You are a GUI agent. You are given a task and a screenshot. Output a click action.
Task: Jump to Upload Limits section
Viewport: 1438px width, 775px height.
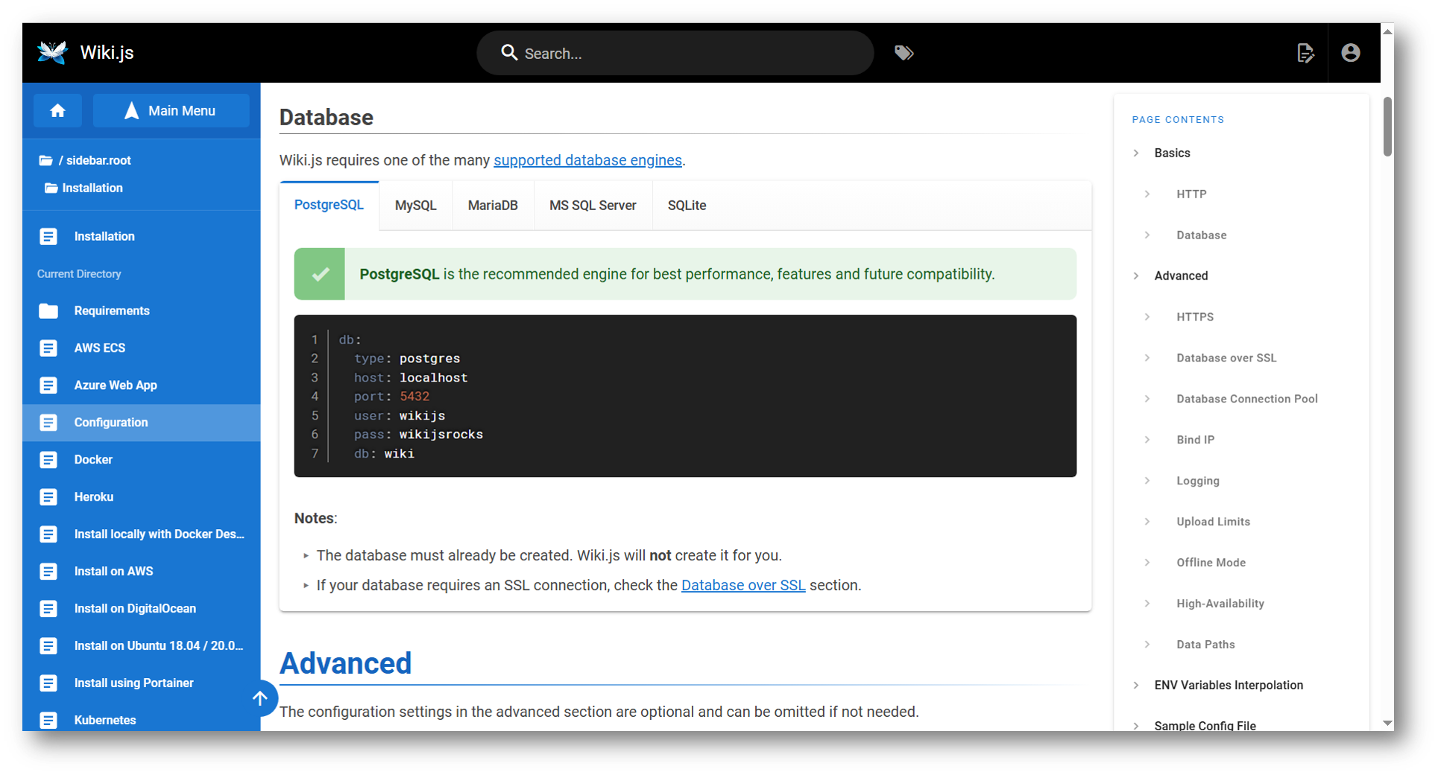tap(1213, 522)
